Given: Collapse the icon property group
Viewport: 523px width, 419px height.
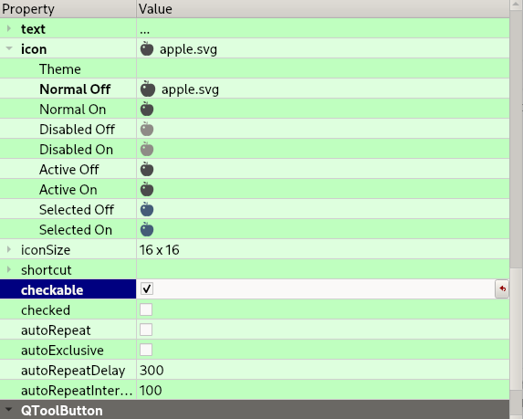Looking at the screenshot, I should click(9, 48).
